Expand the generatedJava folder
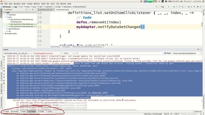Viewport: 205px width, 115px height. pyautogui.click(x=5, y=29)
